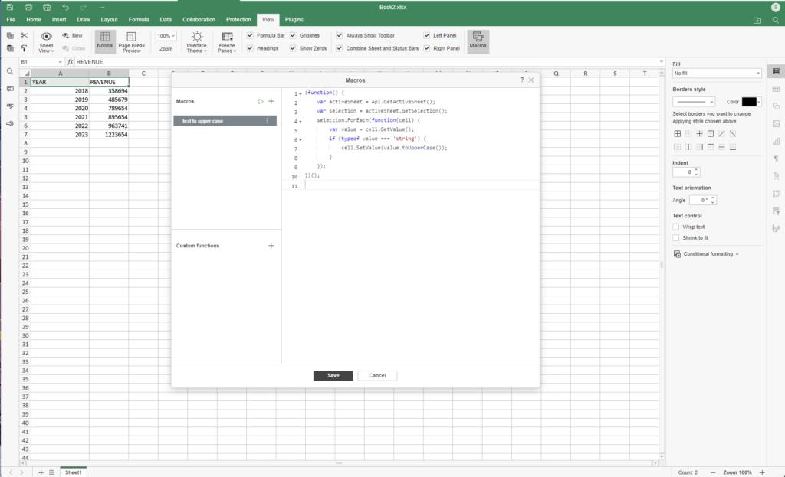The height and width of the screenshot is (477, 785).
Task: Open macro options three-dot menu
Action: (x=267, y=121)
